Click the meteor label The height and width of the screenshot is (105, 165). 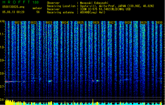[x=37, y=8]
